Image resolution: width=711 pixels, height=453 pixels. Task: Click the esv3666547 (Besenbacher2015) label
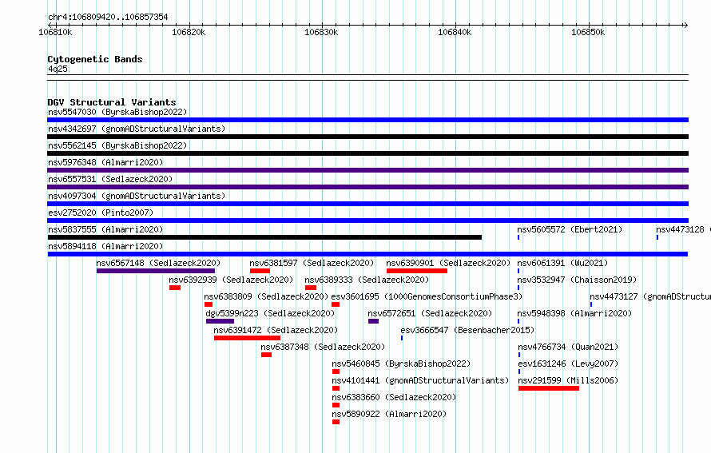click(467, 330)
